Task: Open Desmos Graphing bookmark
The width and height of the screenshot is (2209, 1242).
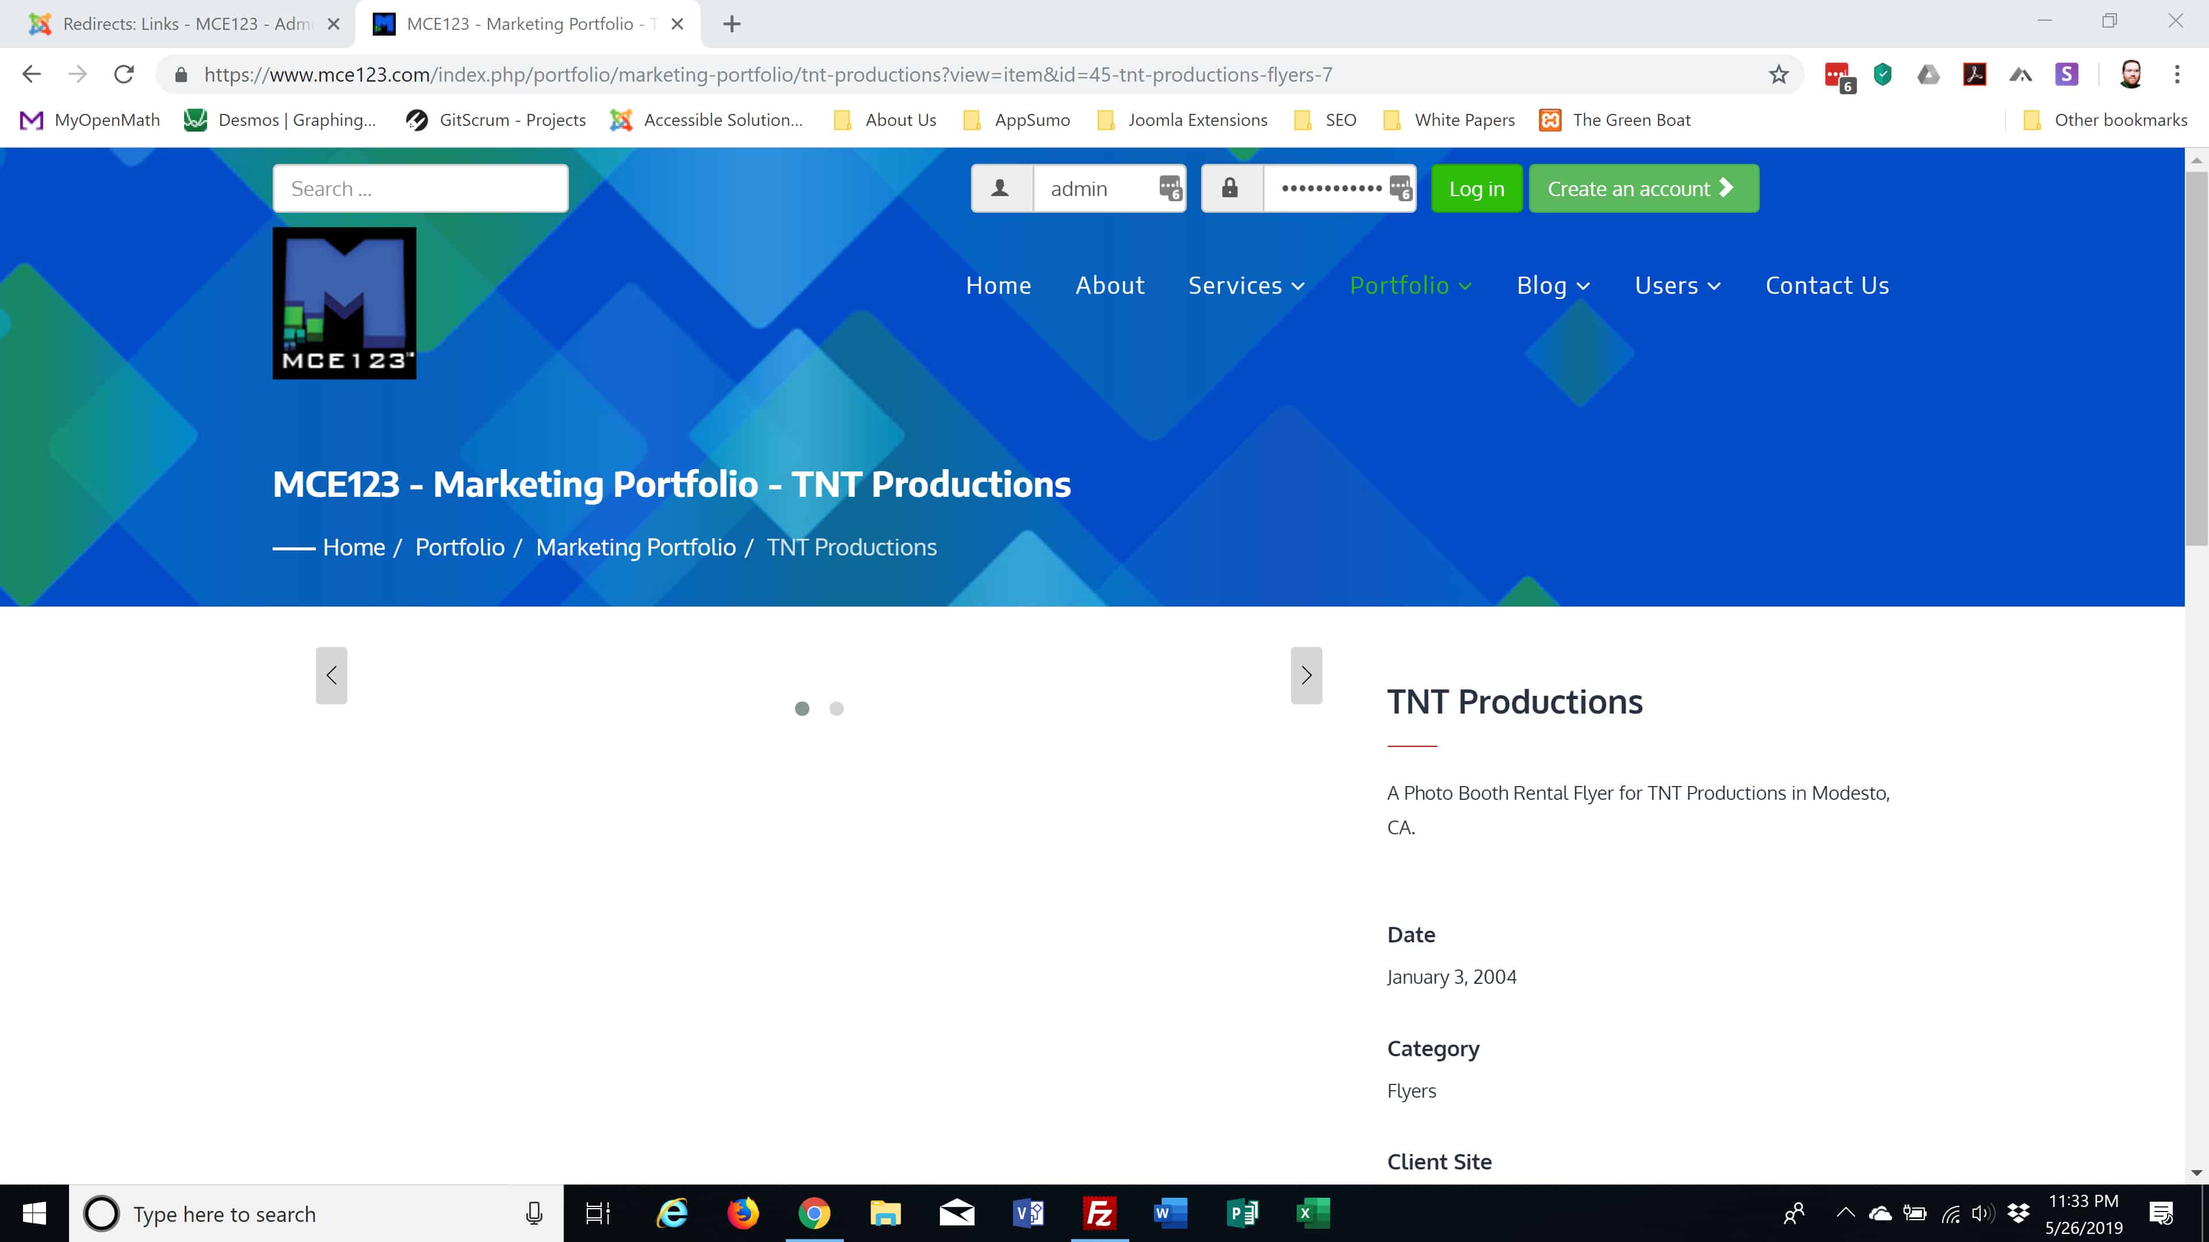Action: tap(280, 120)
